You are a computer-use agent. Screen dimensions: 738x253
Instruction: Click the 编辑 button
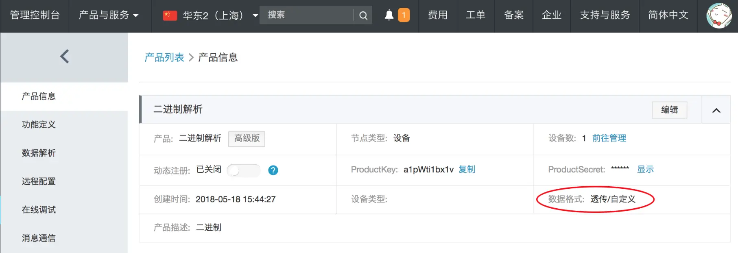click(x=669, y=110)
